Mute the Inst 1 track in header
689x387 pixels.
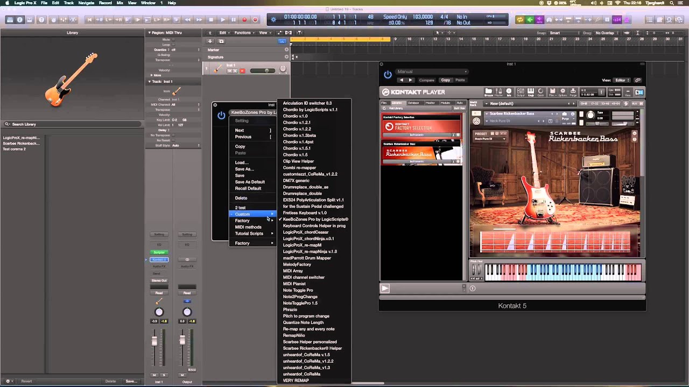click(x=230, y=71)
